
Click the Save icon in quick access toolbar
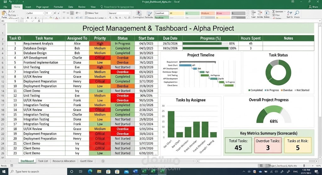(x=5, y=2)
